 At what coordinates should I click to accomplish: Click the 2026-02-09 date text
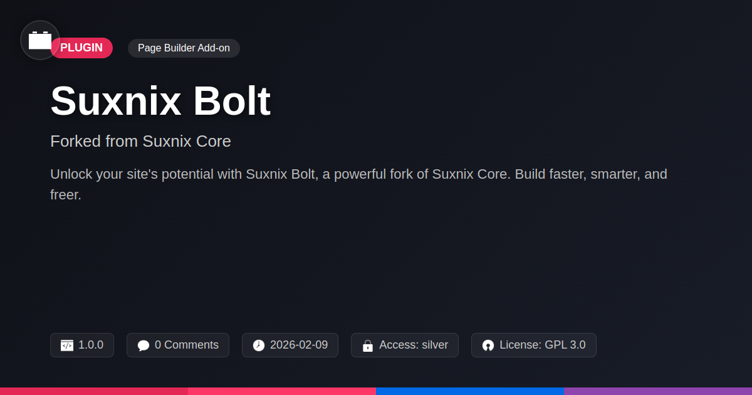point(299,345)
